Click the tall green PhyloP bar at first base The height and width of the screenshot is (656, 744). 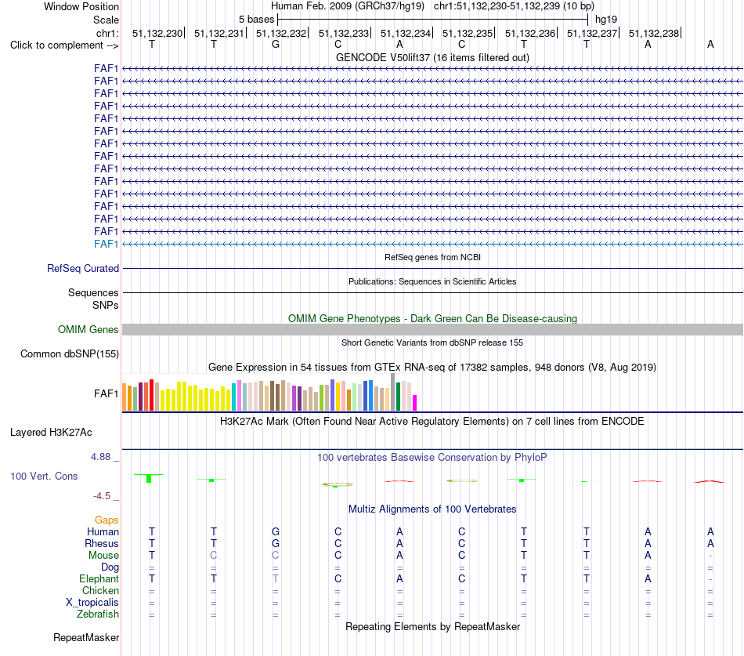[149, 478]
